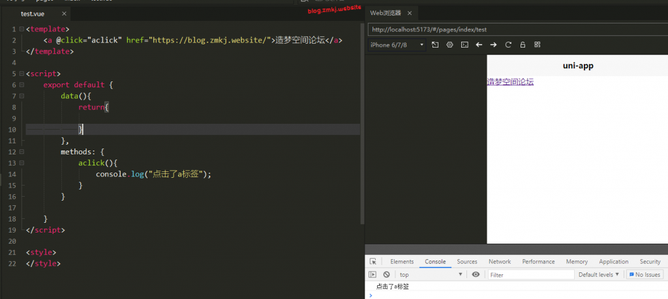Click the opening <style> tag line 21
The image size is (668, 299).
(41, 252)
